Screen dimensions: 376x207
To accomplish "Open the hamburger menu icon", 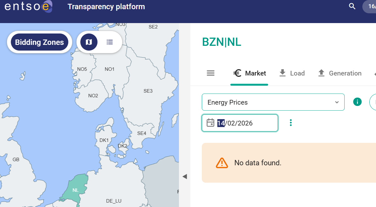I will click(211, 73).
